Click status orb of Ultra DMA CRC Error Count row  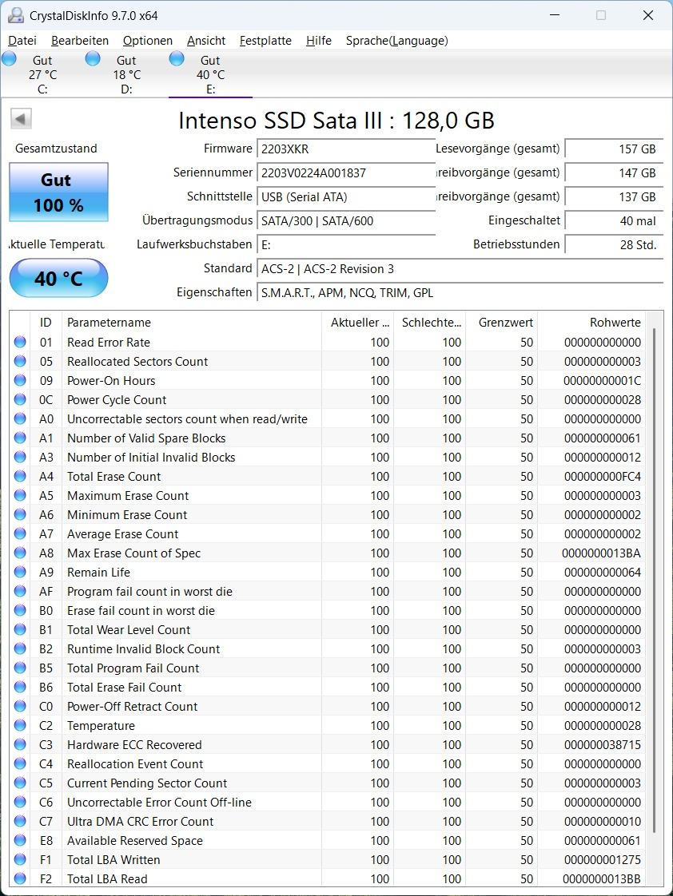(x=20, y=821)
